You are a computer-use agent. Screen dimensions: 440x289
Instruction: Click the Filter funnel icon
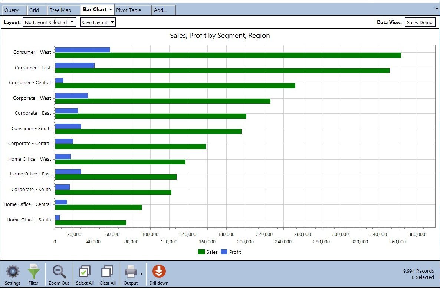[33, 272]
